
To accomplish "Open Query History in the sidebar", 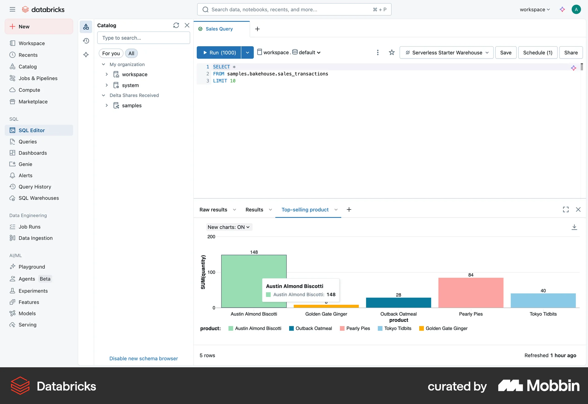I will pyautogui.click(x=35, y=186).
